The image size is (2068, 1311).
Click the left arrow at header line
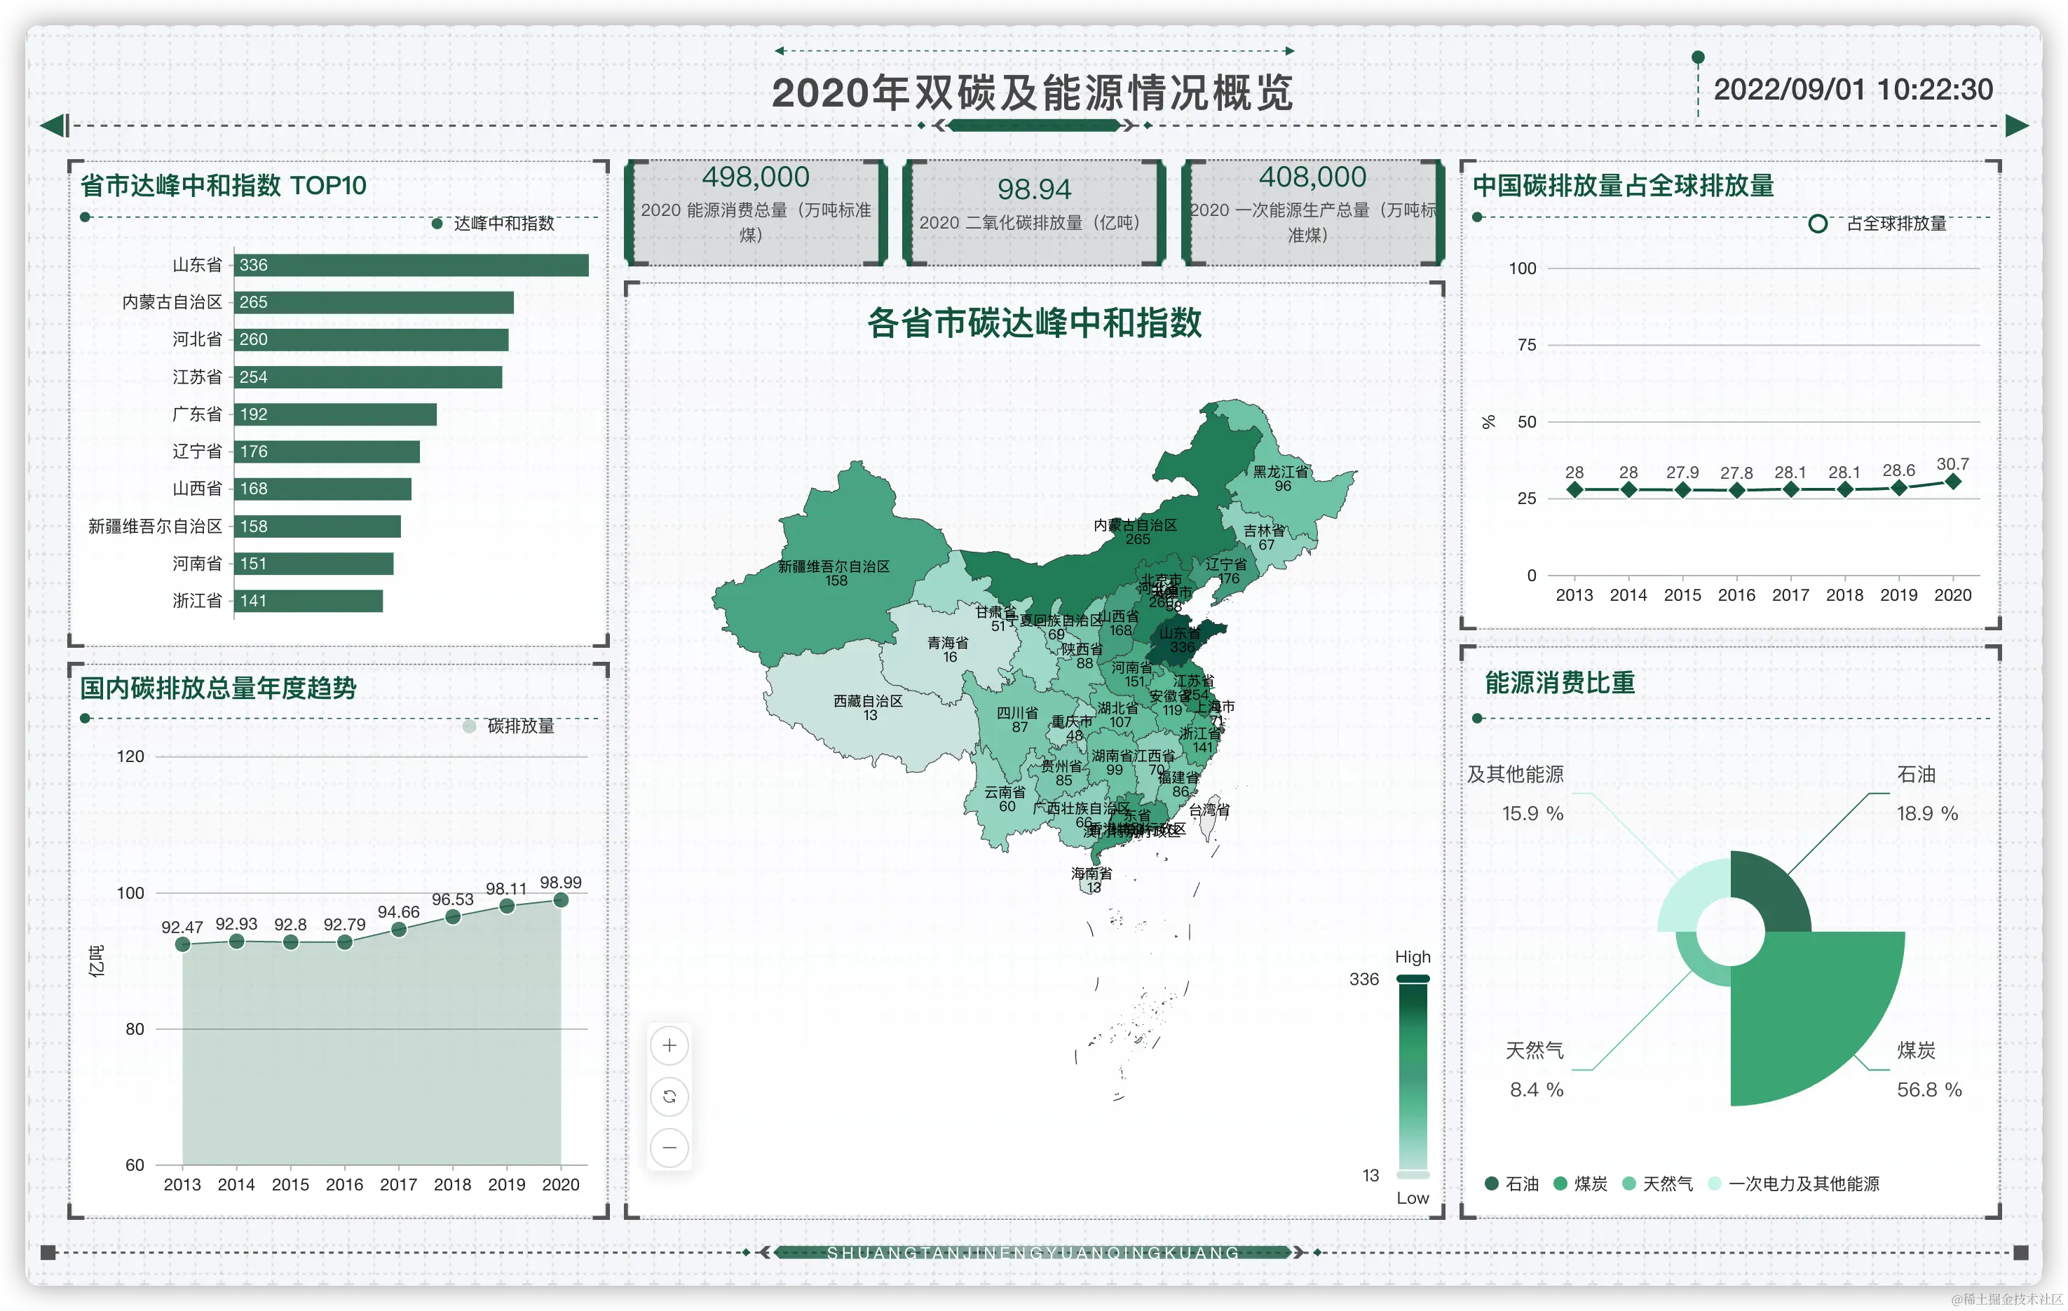(x=54, y=125)
